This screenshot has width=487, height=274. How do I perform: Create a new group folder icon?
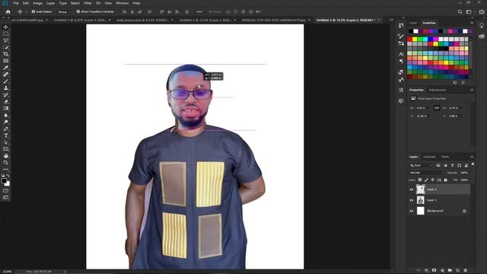coord(450,270)
